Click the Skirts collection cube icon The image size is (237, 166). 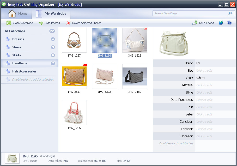(8, 55)
